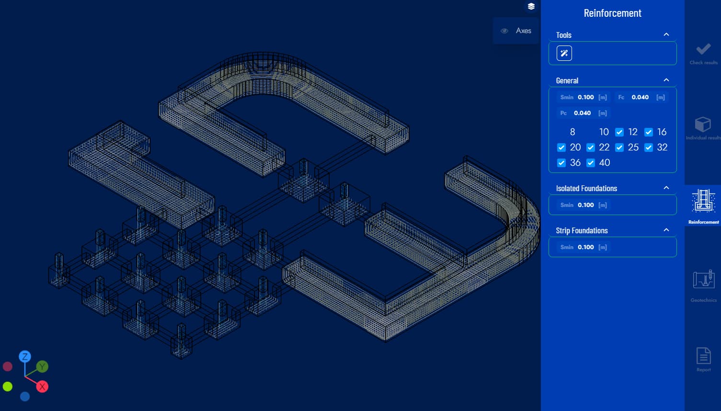Click the red X axis orientation ball
Viewport: 721px width, 411px height.
pyautogui.click(x=42, y=387)
